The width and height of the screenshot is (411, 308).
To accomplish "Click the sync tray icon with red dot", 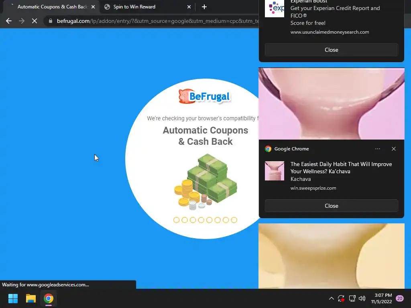I will pos(341,298).
